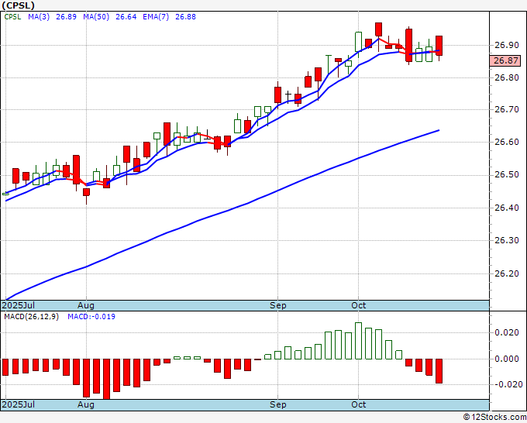
Task: Click the Aug label on MACD axis
Action: pyautogui.click(x=86, y=404)
